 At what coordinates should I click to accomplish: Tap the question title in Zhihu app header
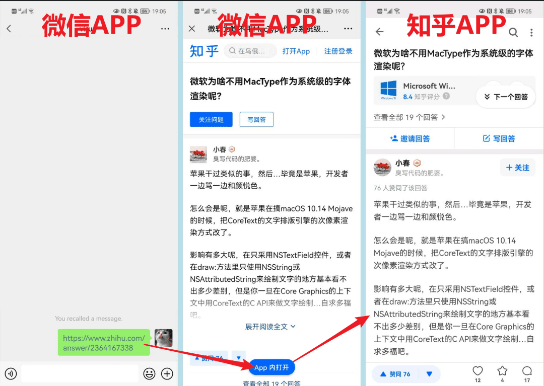[x=453, y=59]
